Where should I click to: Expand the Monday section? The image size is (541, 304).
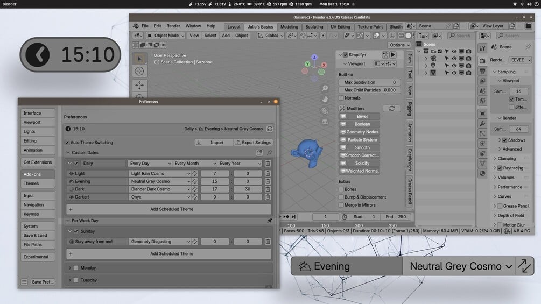click(69, 268)
